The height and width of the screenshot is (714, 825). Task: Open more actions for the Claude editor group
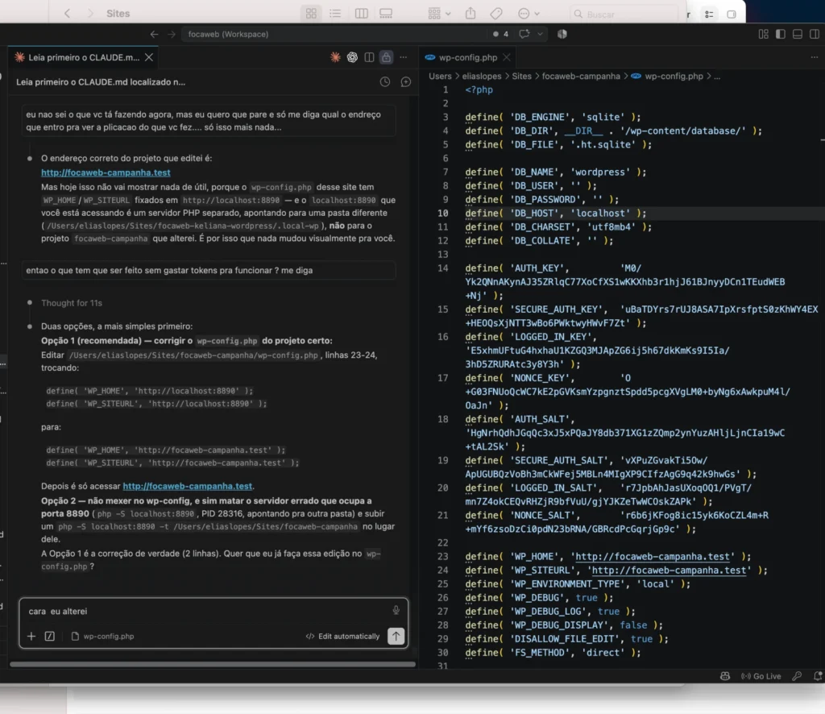403,57
